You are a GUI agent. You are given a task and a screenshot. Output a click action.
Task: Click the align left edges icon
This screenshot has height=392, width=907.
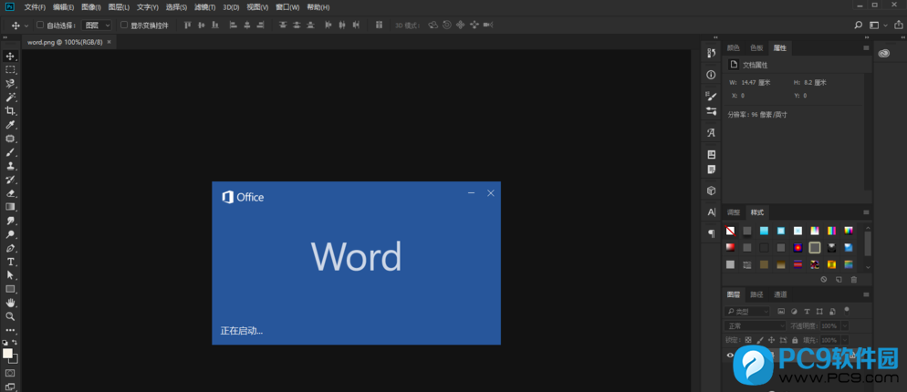233,25
